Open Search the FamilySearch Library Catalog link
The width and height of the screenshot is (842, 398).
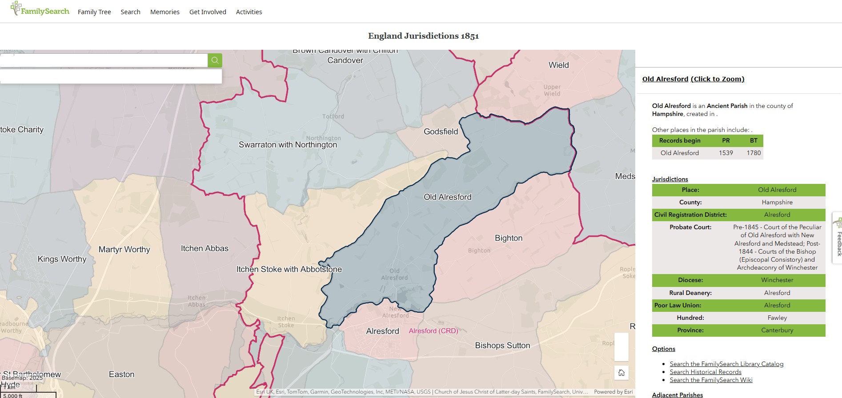(726, 364)
